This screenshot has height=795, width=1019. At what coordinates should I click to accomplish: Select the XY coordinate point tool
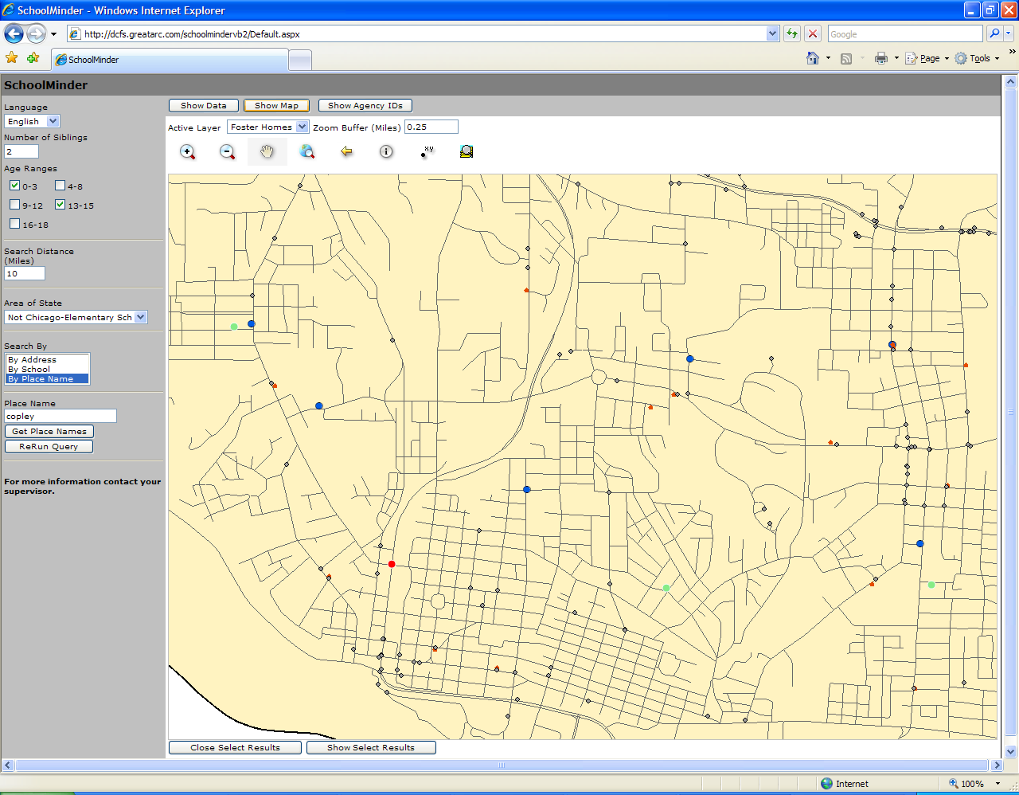click(428, 152)
